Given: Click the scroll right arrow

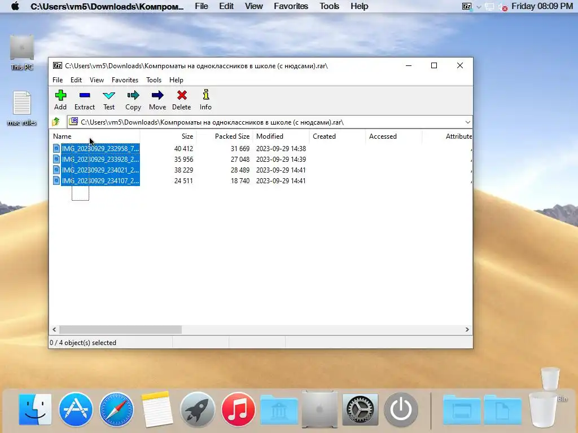Looking at the screenshot, I should 467,329.
